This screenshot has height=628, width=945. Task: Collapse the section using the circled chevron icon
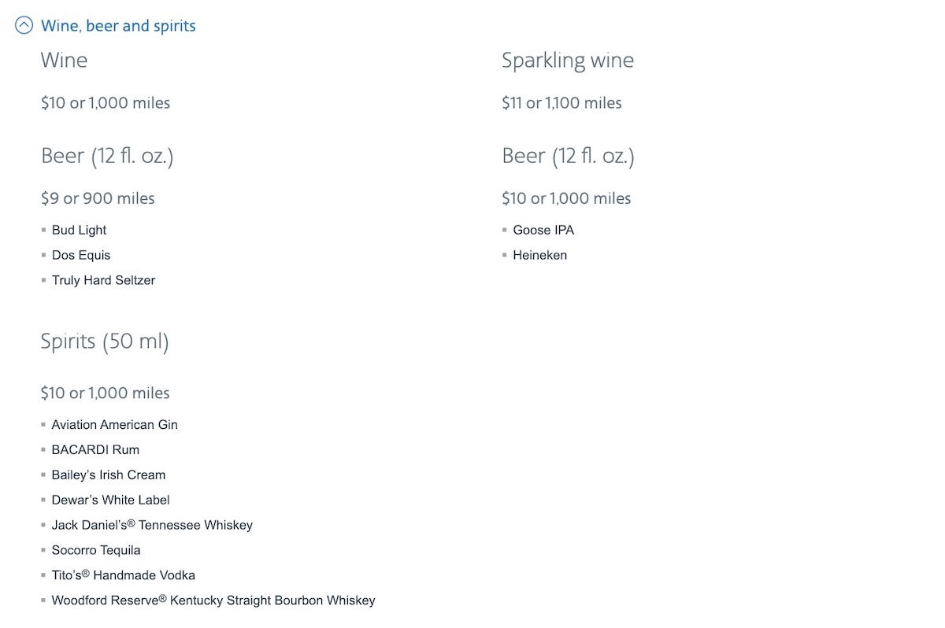click(24, 26)
